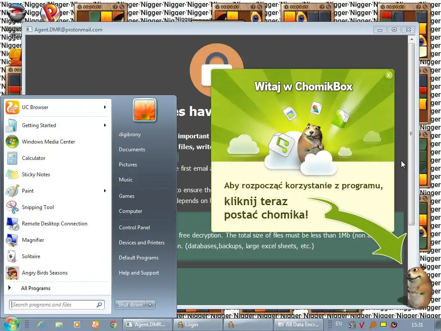
Task: Minimize the Agent.DMR@protonmail.com window
Action: (380, 30)
